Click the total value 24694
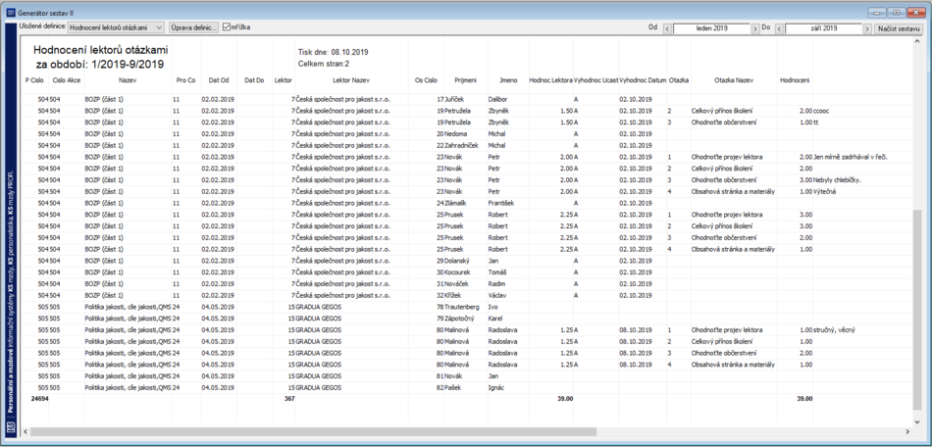 click(39, 399)
